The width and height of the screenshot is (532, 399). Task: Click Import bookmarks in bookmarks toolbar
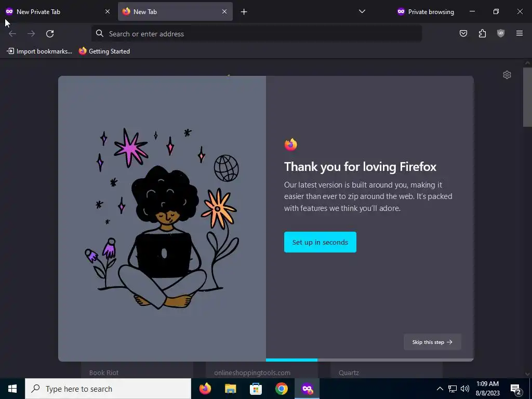[x=39, y=51]
